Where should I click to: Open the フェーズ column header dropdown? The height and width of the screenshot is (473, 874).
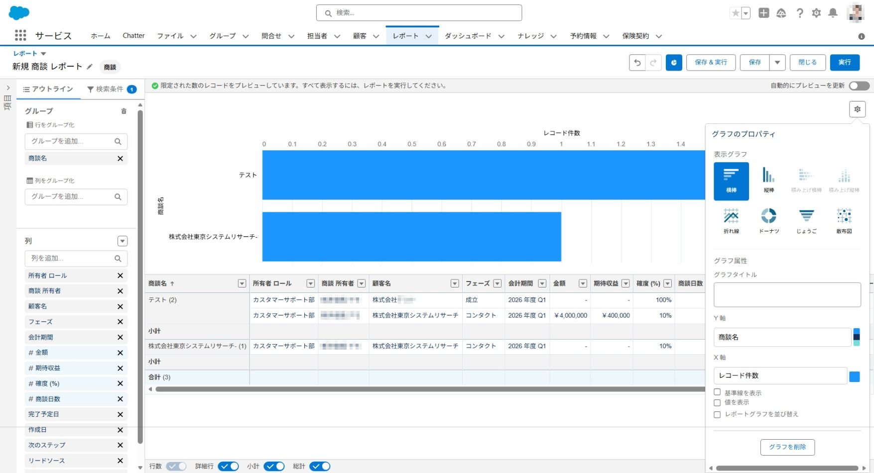(x=497, y=284)
